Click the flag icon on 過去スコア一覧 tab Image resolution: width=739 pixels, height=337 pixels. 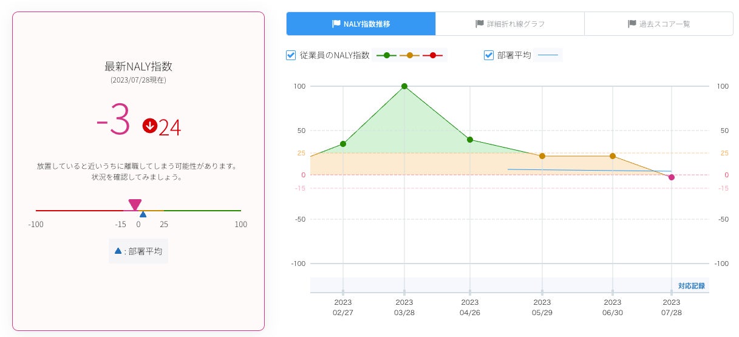pos(632,24)
